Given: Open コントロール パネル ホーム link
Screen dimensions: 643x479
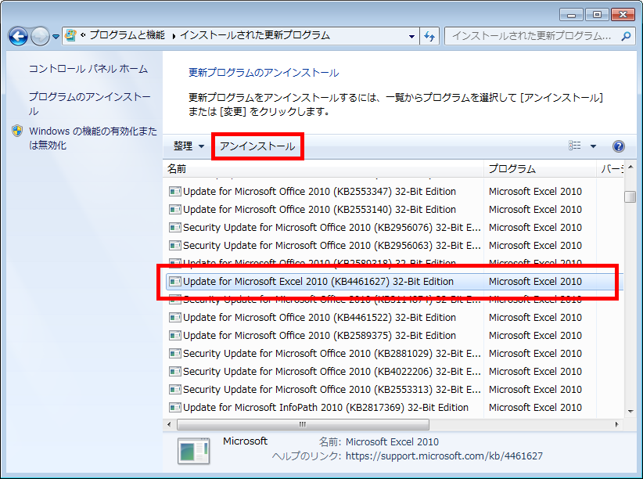Looking at the screenshot, I should point(88,69).
